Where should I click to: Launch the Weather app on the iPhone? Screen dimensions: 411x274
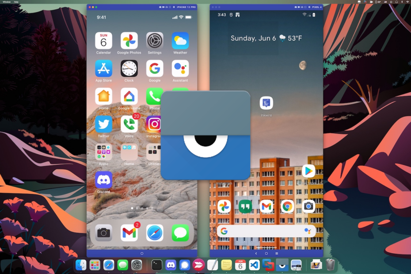pos(180,41)
